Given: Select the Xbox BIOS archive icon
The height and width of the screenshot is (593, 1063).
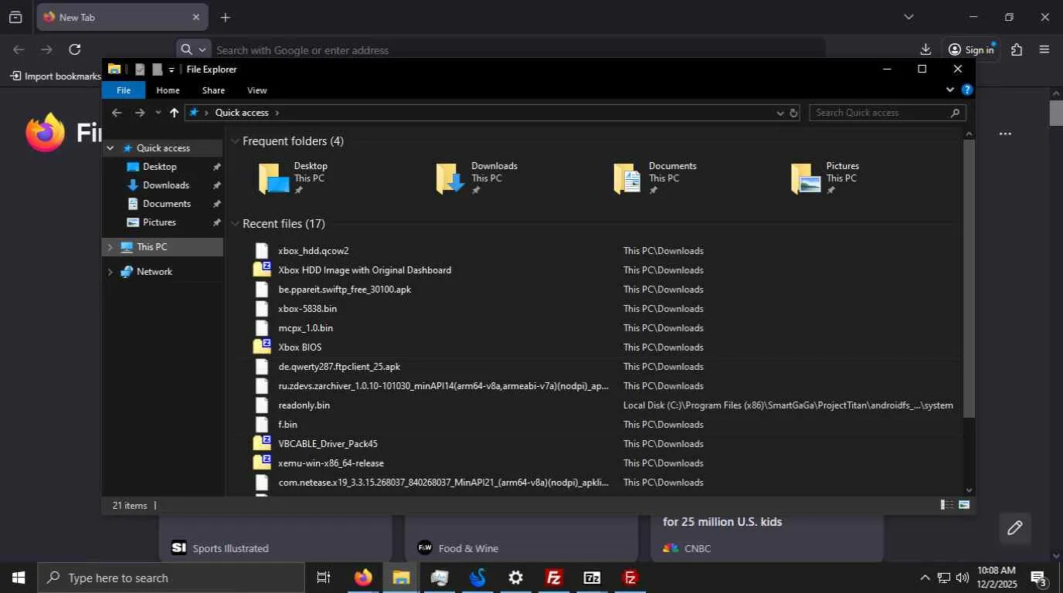Looking at the screenshot, I should tap(262, 347).
